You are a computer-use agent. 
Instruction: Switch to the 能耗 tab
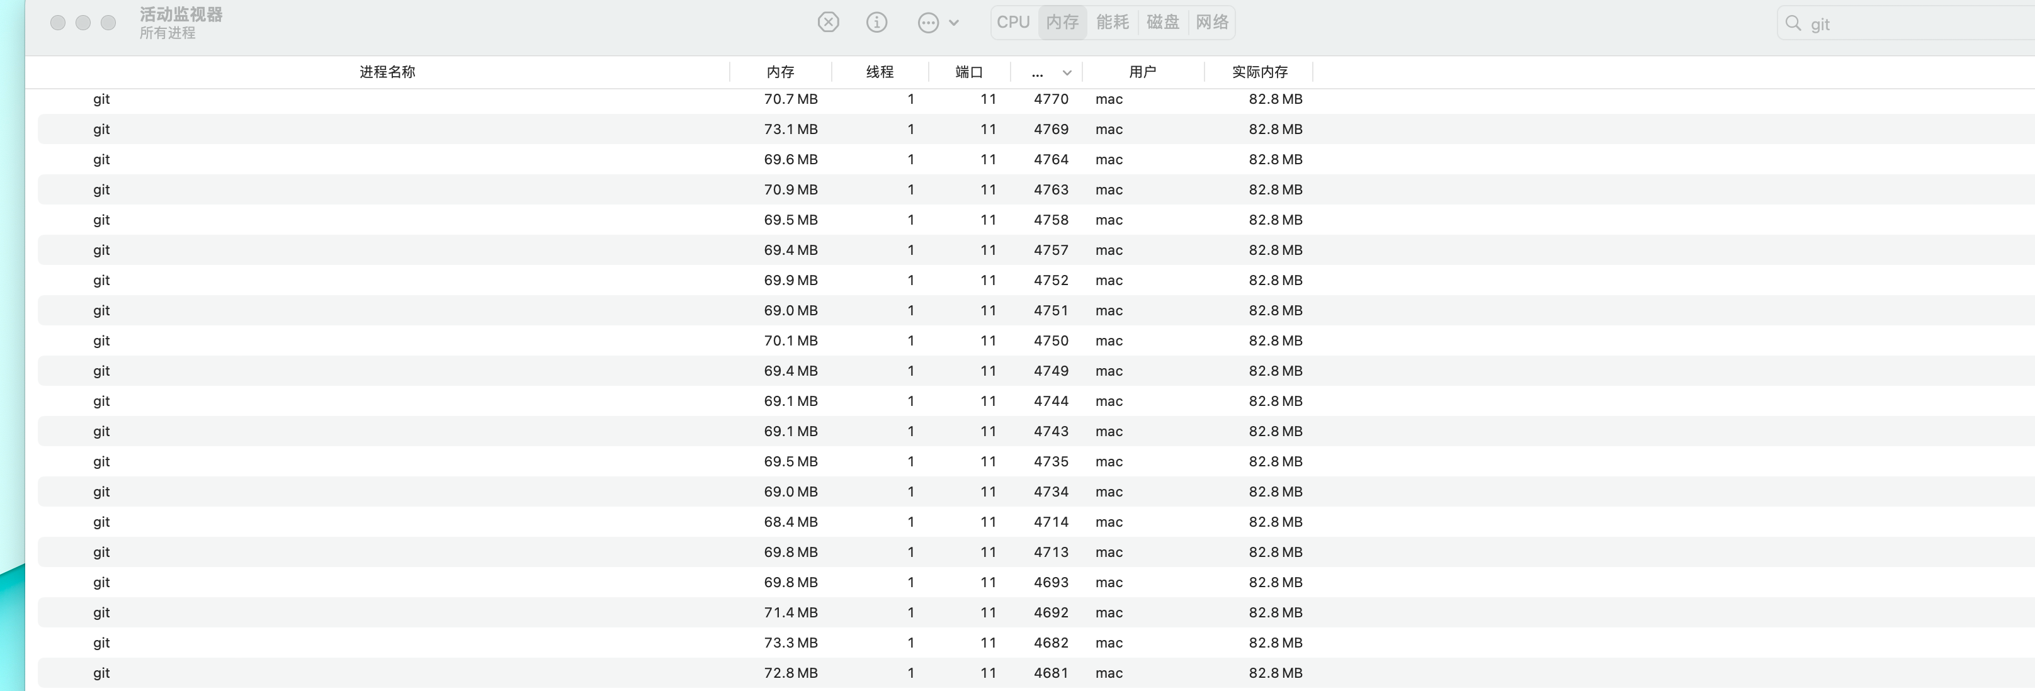point(1113,22)
